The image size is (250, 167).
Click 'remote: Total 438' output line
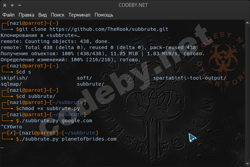click(x=98, y=47)
